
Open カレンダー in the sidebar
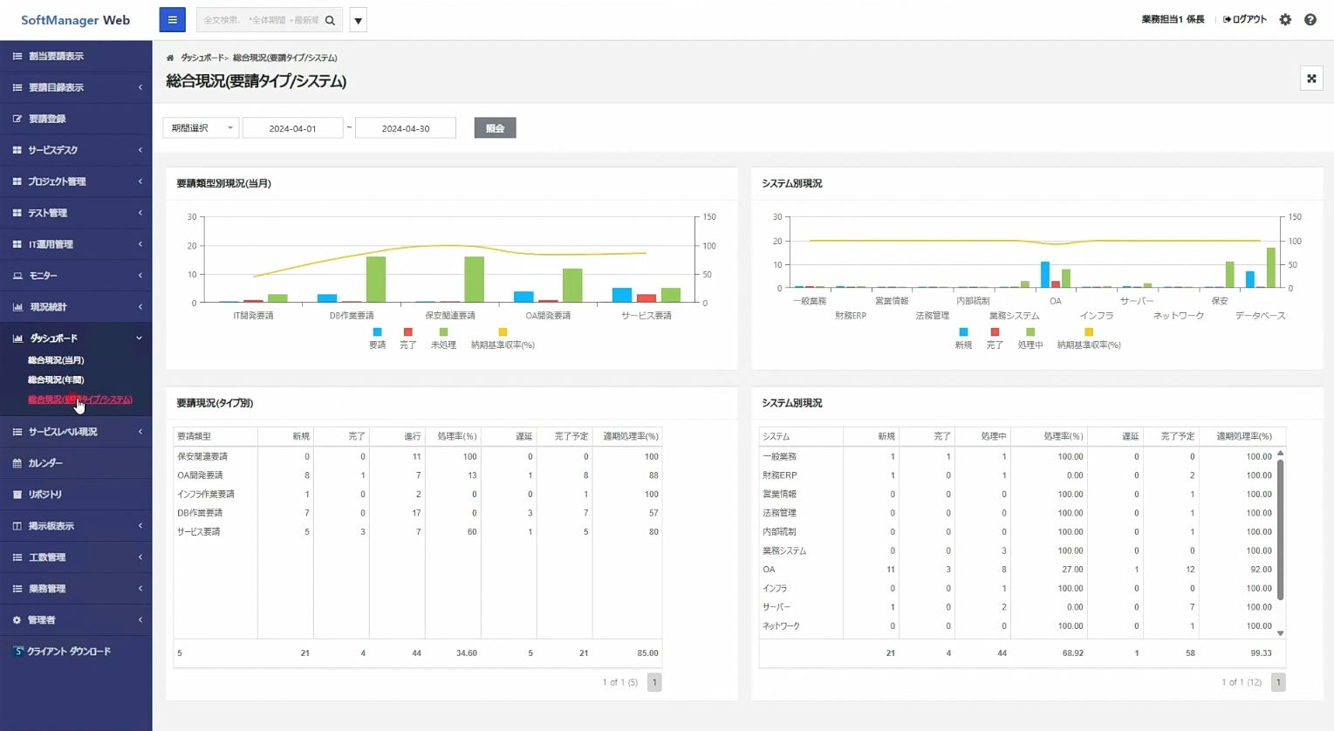tap(45, 463)
